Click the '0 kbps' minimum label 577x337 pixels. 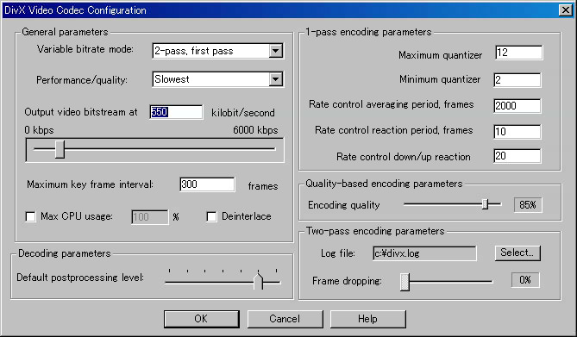click(x=39, y=130)
